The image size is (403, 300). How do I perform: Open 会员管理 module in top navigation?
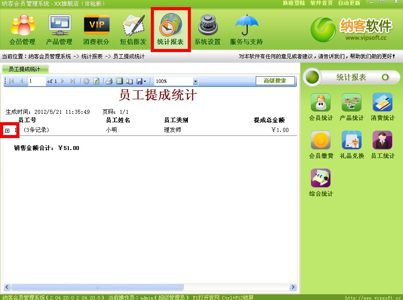(x=22, y=30)
